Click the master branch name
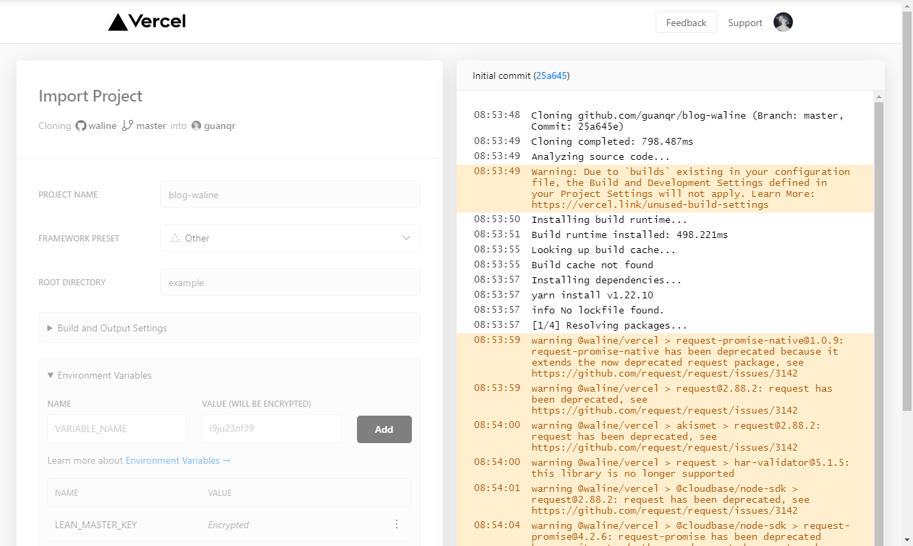The height and width of the screenshot is (546, 913). pos(151,126)
